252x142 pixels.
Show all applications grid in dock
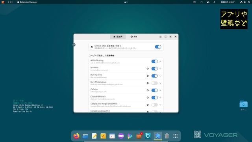pos(176,136)
